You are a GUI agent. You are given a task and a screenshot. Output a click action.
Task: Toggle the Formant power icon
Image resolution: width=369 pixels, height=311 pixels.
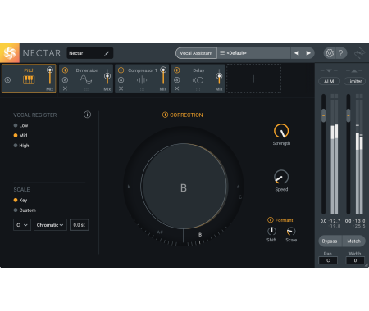pyautogui.click(x=271, y=220)
